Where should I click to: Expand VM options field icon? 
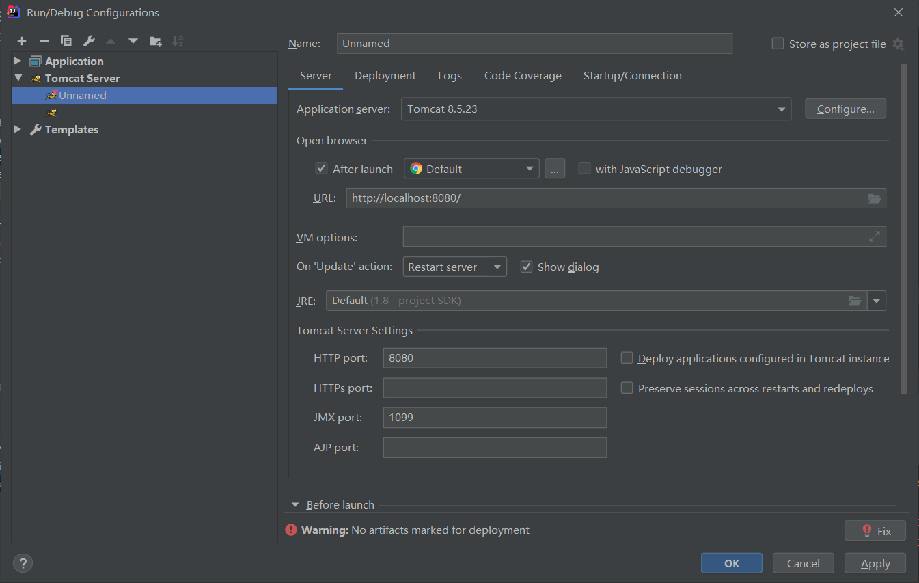point(875,236)
